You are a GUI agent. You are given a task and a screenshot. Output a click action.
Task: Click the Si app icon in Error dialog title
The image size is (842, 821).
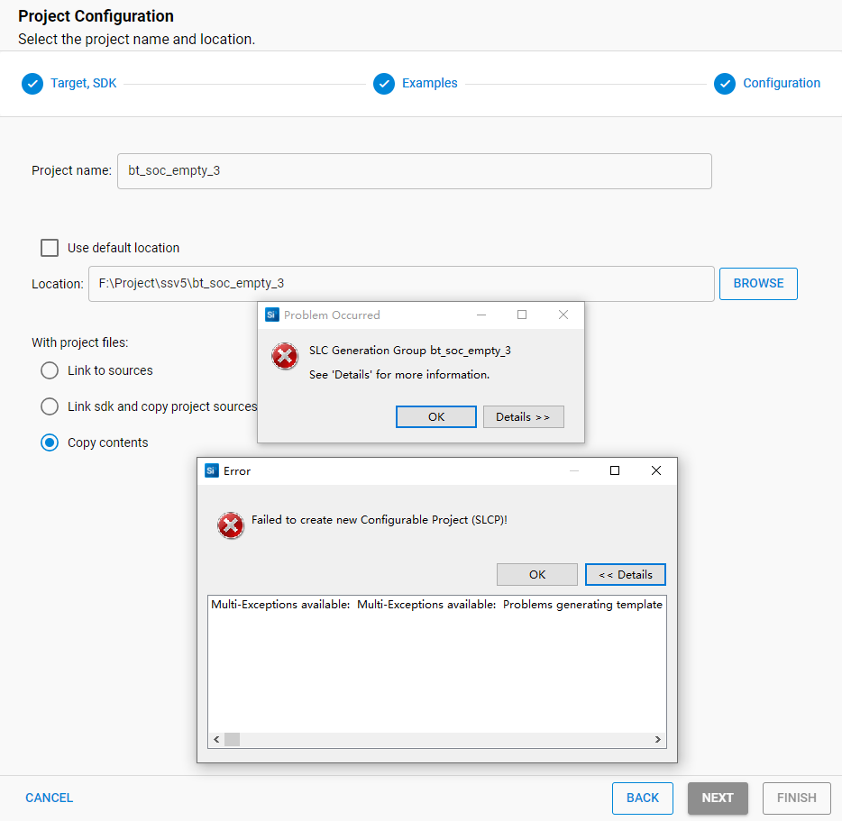(212, 471)
